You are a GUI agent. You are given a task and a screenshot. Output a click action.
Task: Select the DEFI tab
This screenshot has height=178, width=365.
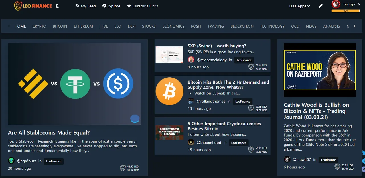coord(132,26)
